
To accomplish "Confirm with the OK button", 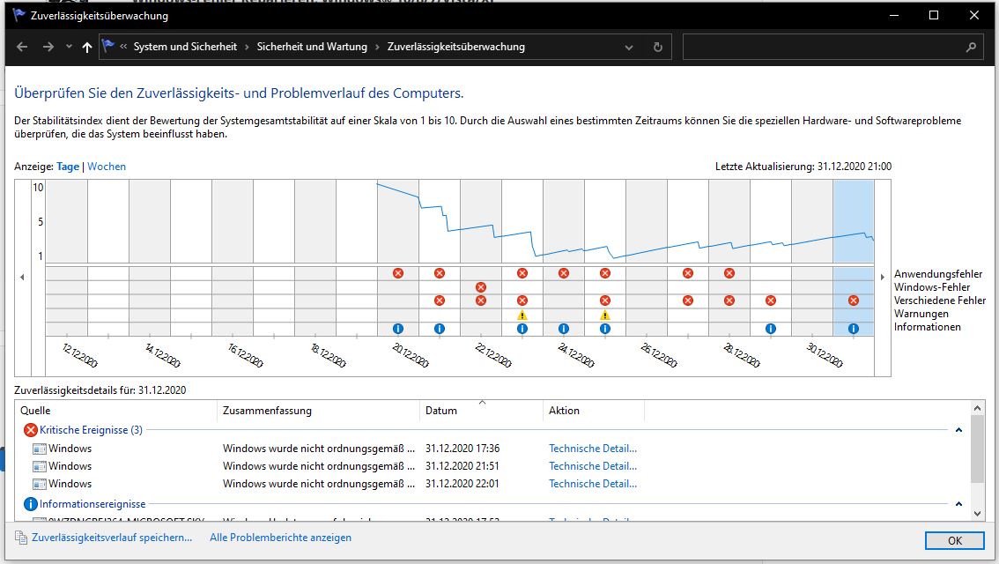I will [x=954, y=540].
